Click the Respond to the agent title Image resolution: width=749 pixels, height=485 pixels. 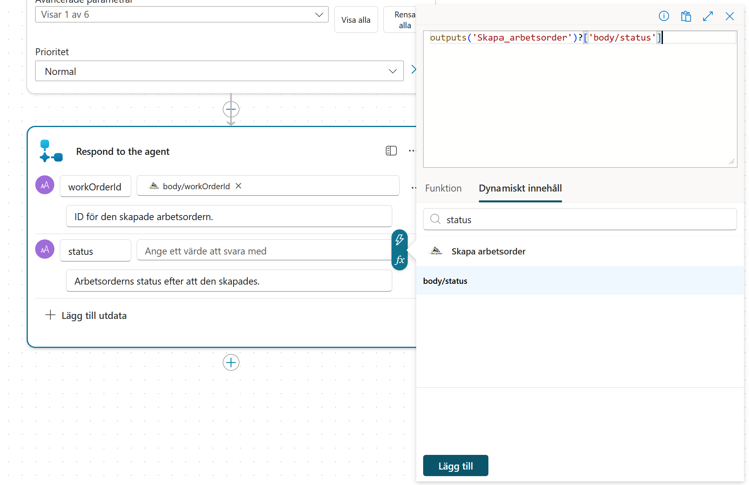click(x=123, y=151)
